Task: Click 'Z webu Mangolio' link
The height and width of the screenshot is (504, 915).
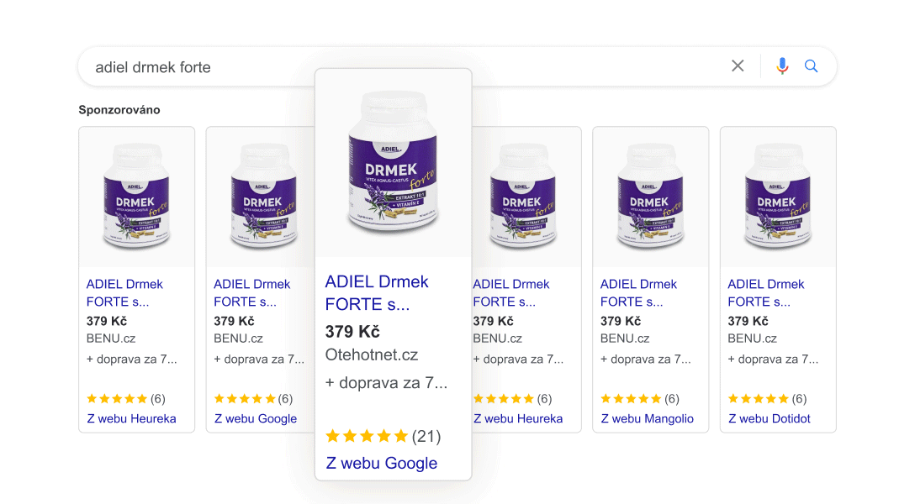Action: tap(647, 418)
